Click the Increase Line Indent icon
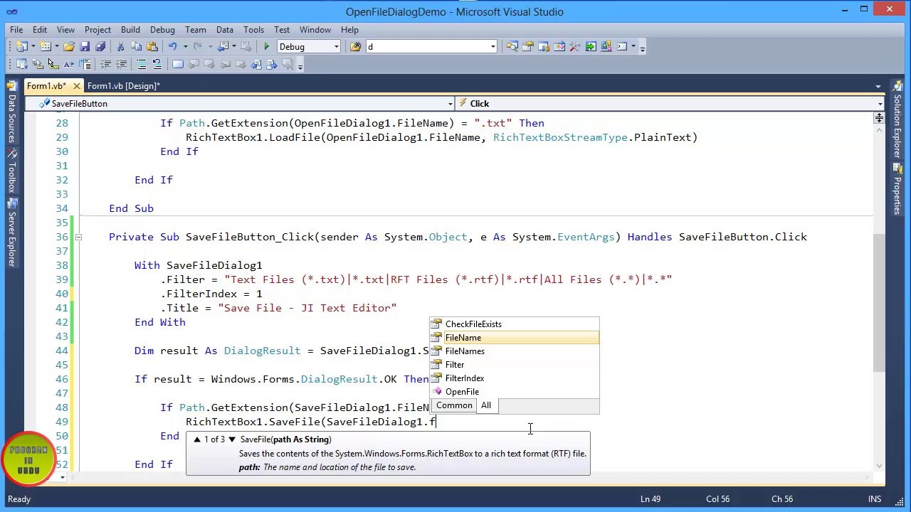911x512 pixels. tap(121, 65)
